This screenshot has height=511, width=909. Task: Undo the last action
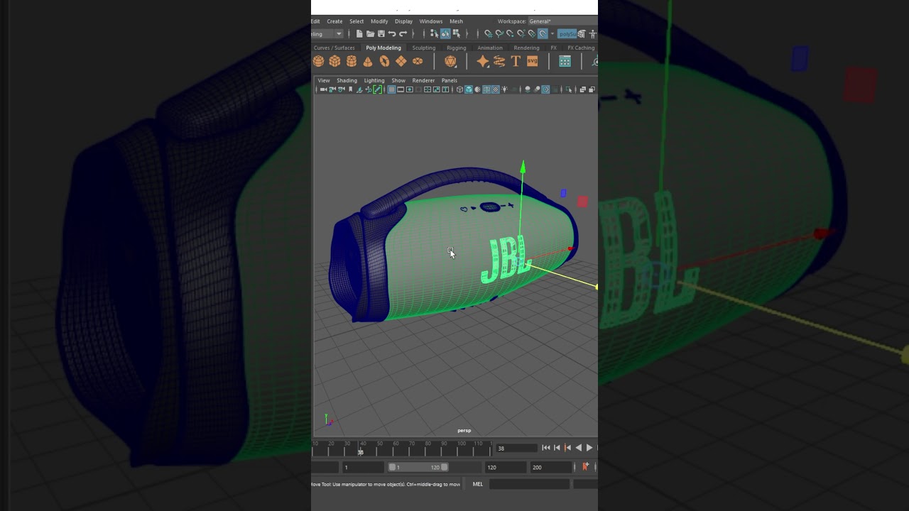pos(391,33)
